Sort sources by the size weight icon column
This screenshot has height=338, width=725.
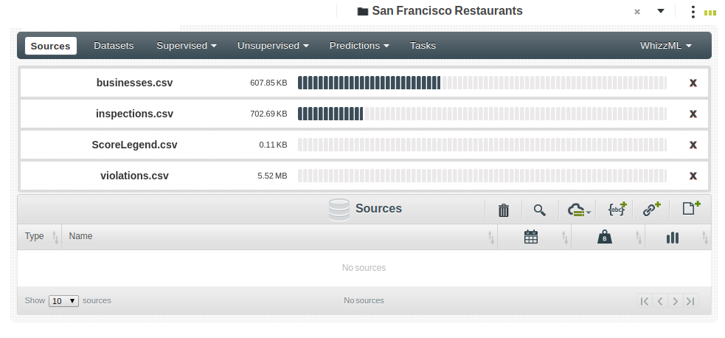(605, 237)
